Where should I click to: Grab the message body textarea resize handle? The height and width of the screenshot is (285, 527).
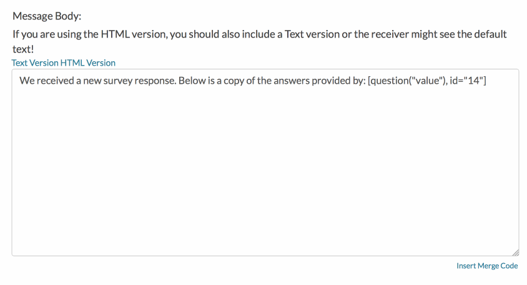[x=515, y=252]
